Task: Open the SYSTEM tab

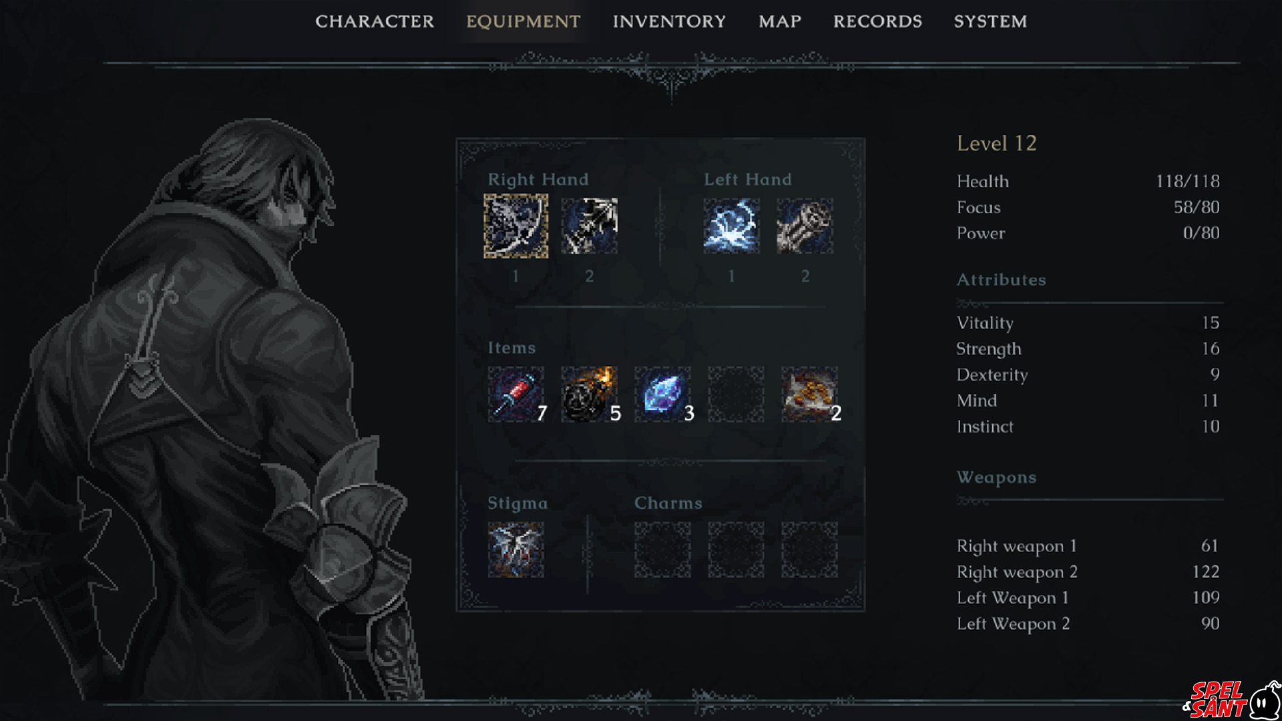Action: click(x=990, y=21)
